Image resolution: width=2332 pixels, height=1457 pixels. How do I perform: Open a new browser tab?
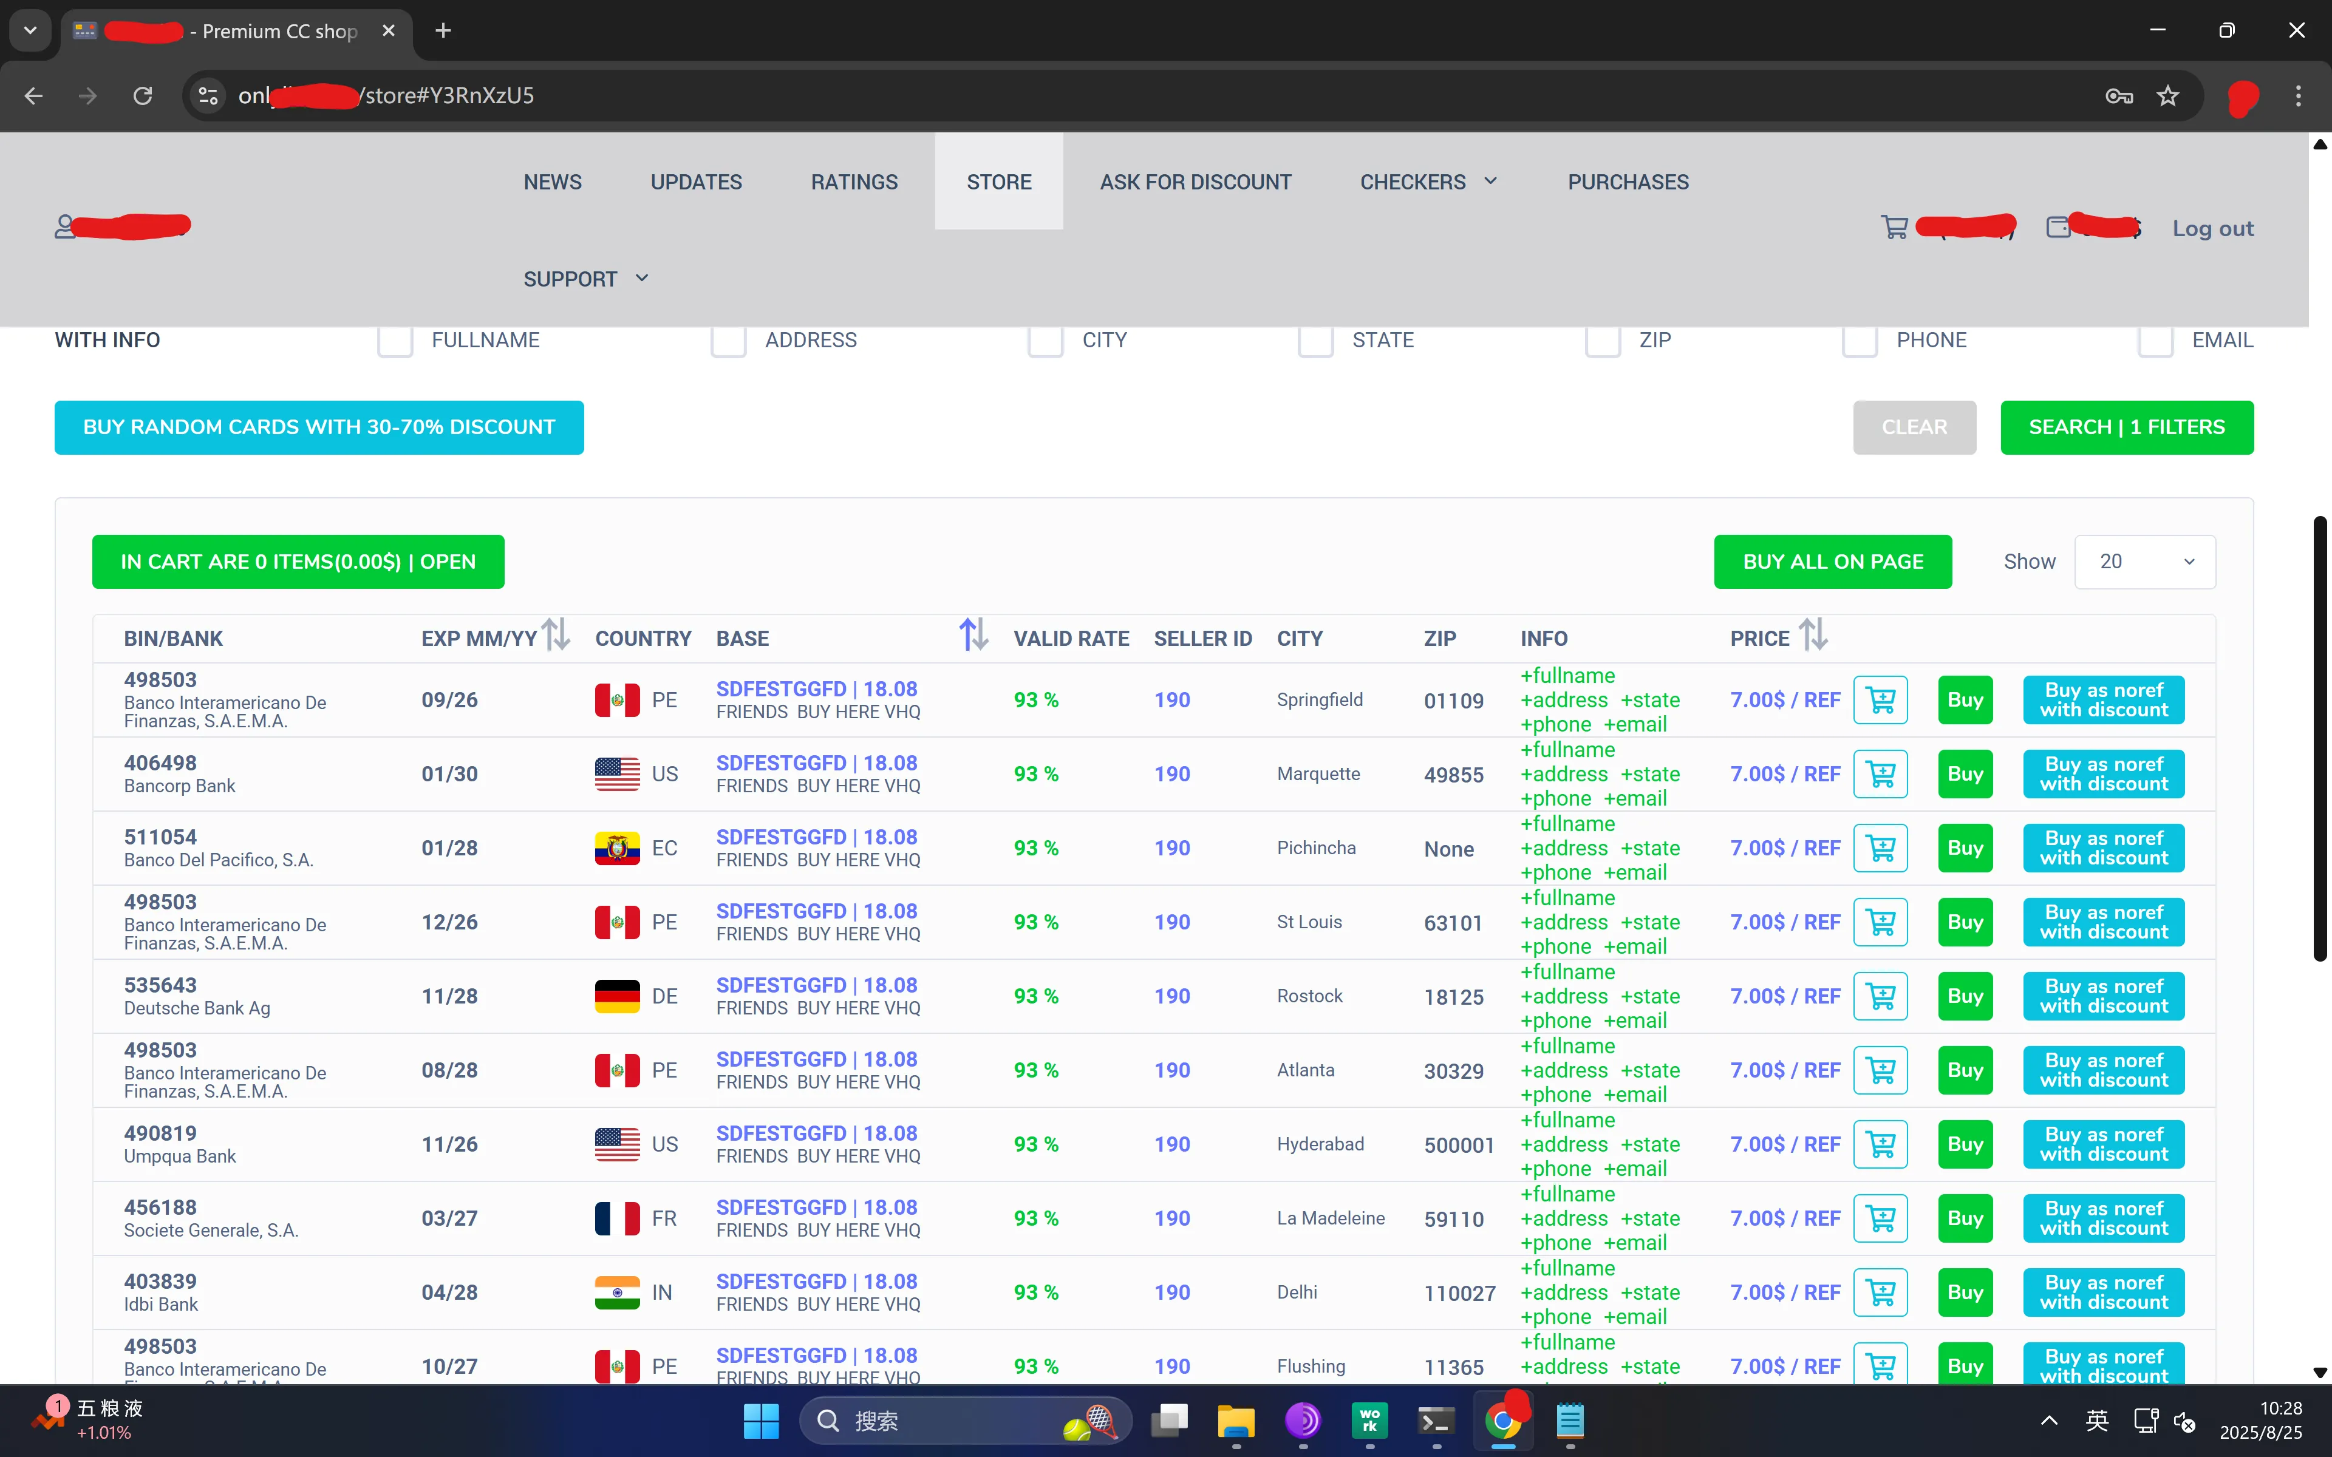coord(443,31)
